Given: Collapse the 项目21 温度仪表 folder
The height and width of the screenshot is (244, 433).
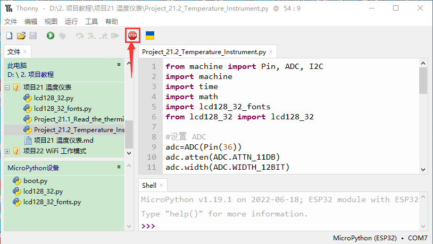Looking at the screenshot, I should tap(7, 88).
